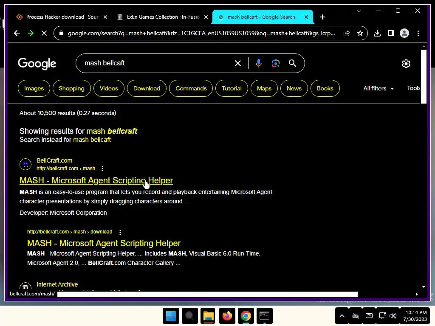Go back with the browser back arrow

point(17,33)
